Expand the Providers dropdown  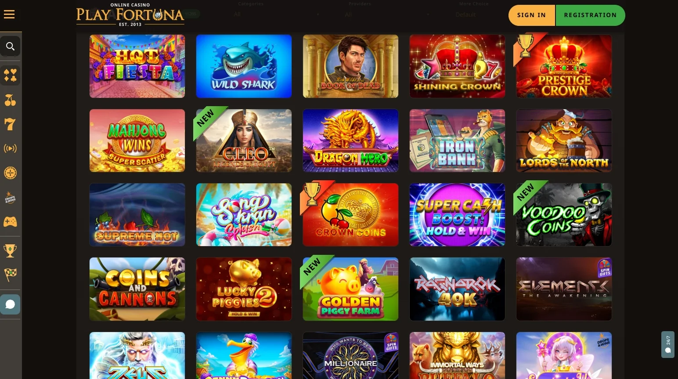coord(387,14)
